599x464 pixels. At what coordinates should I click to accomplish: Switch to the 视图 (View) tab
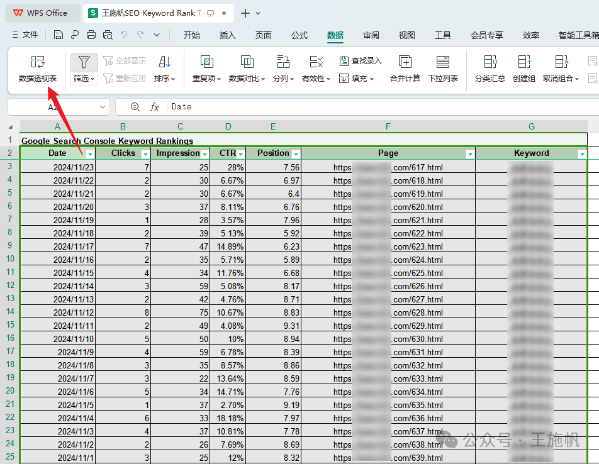pyautogui.click(x=407, y=35)
